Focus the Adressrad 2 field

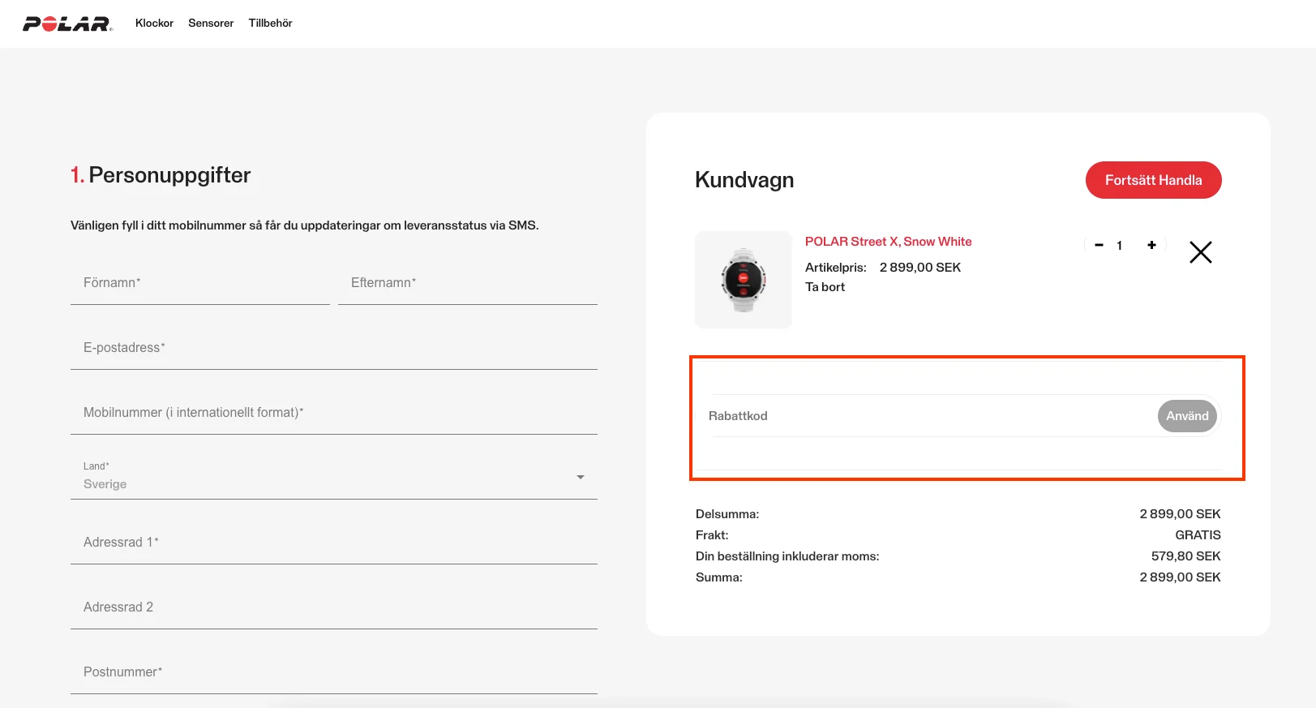pyautogui.click(x=334, y=607)
